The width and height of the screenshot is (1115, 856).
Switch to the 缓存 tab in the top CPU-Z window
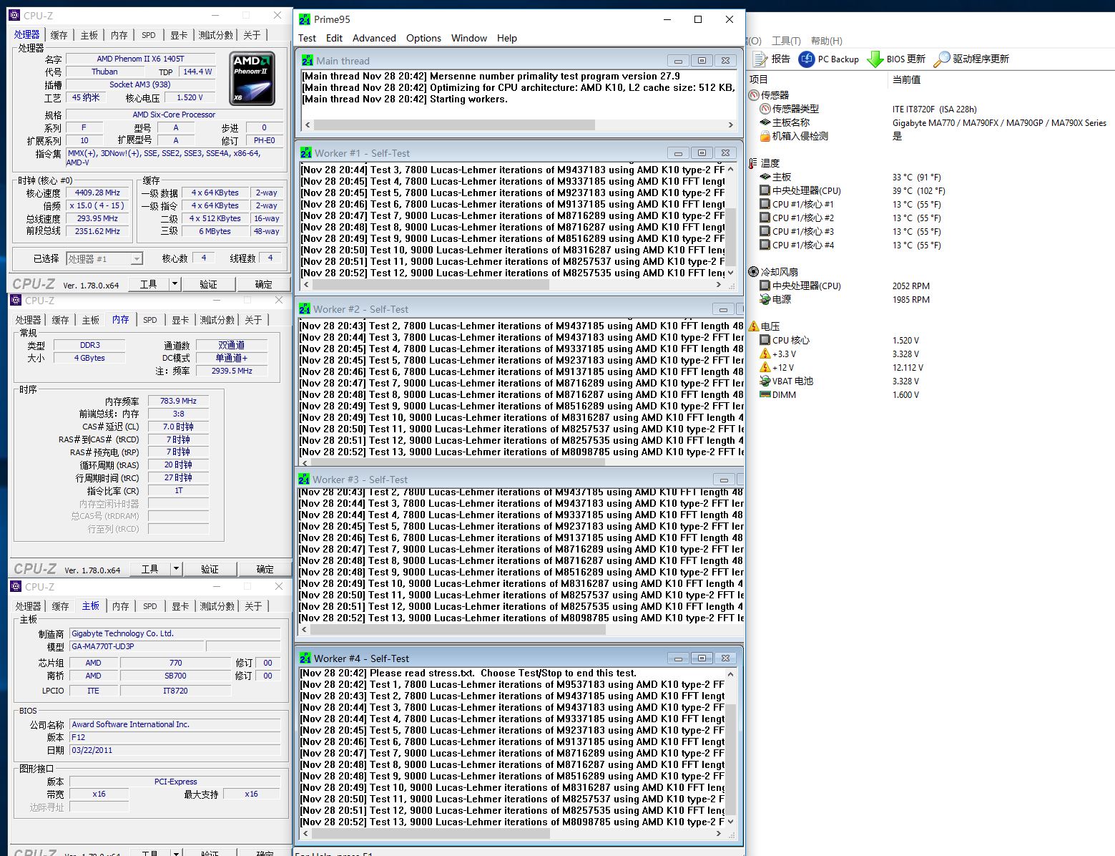point(59,35)
